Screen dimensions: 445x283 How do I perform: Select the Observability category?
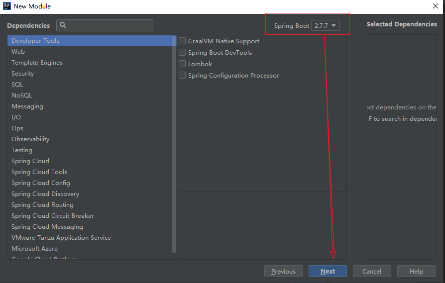(x=30, y=139)
